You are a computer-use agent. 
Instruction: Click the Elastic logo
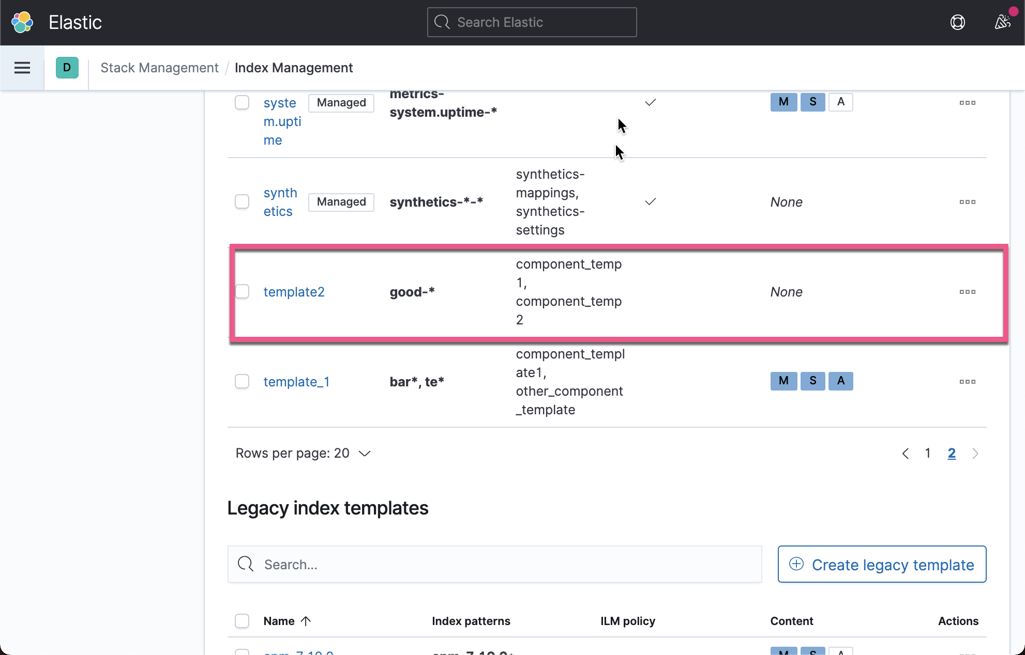point(22,22)
